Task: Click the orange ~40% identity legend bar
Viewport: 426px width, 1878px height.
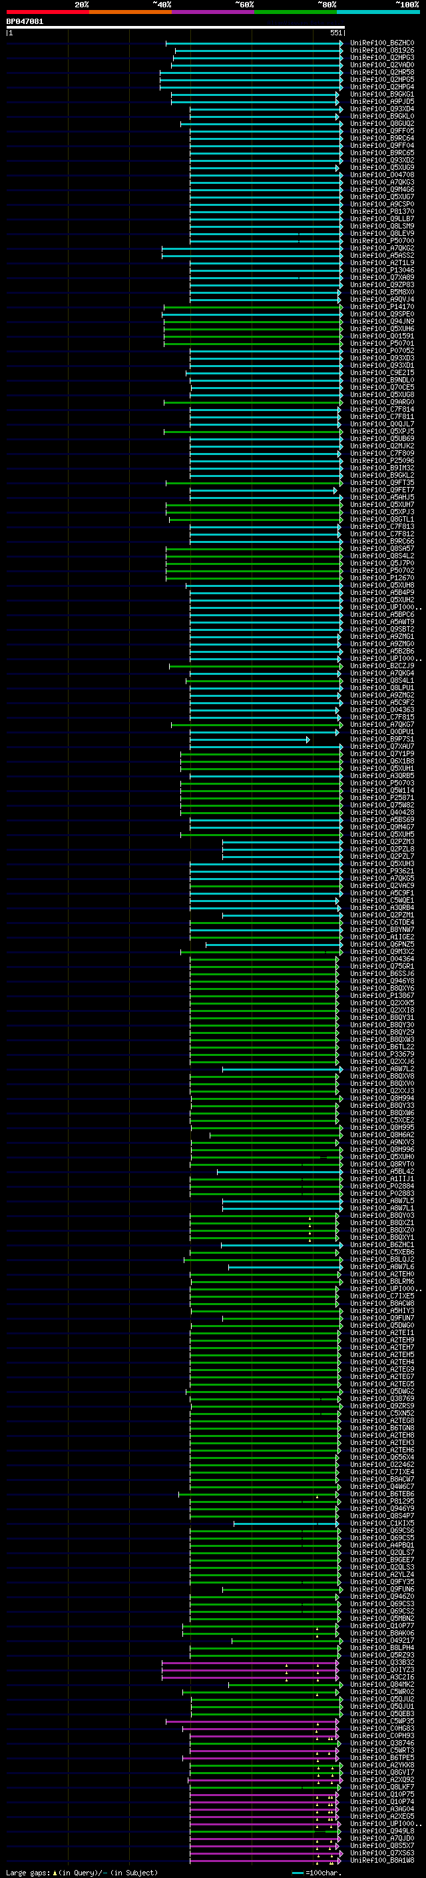Action: pyautogui.click(x=130, y=12)
